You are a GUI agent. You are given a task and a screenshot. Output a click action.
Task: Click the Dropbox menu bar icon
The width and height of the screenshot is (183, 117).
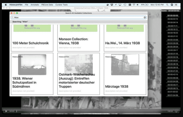click(x=112, y=5)
